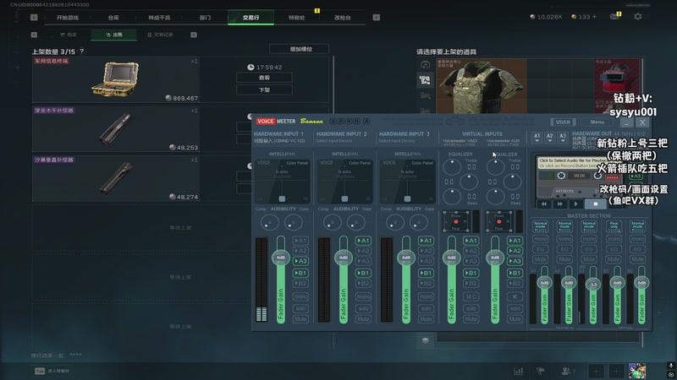Open the game settings gear icon
The height and width of the screenshot is (380, 677).
tap(638, 17)
